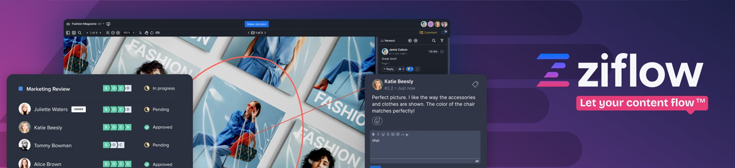The image size is (735, 168).
Task: Click Jamie Callum's avatar in comments
Action: (x=385, y=52)
